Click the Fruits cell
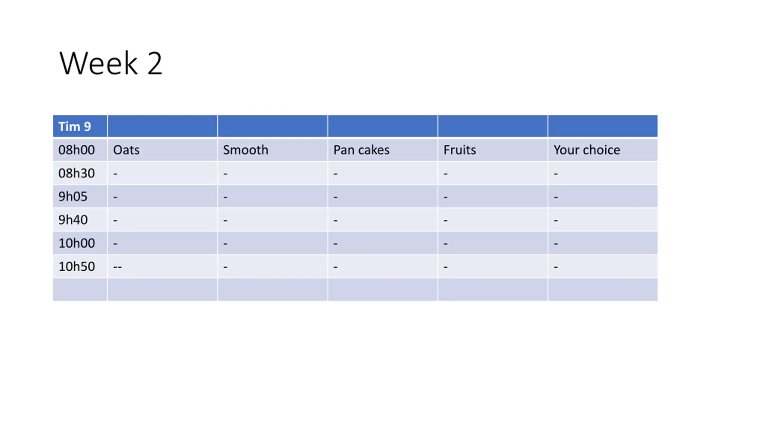The image size is (766, 431). (x=493, y=150)
